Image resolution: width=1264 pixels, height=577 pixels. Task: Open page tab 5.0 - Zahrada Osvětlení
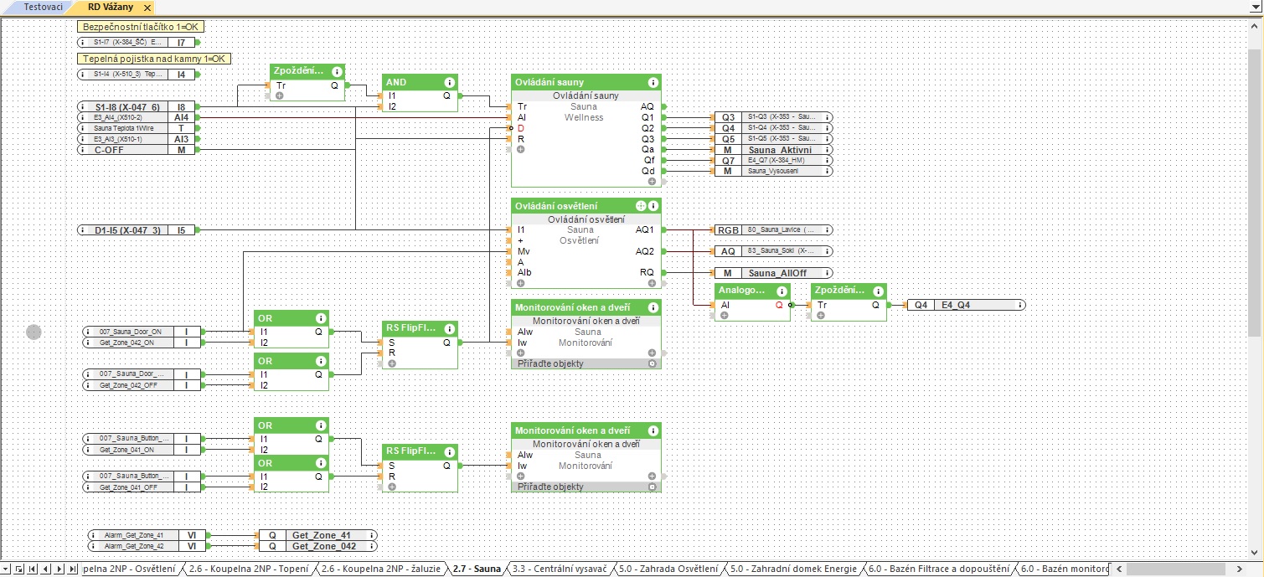[x=668, y=569]
